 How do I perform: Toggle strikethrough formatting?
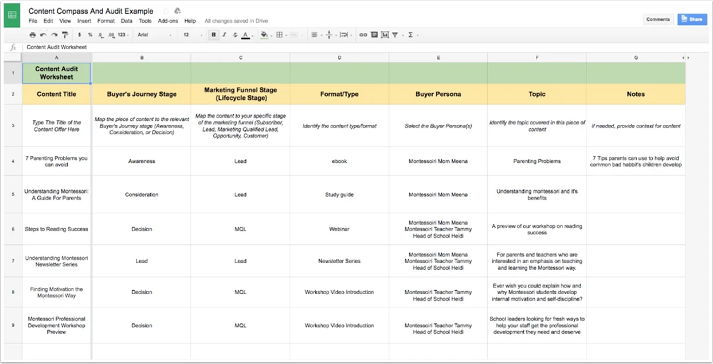(234, 35)
